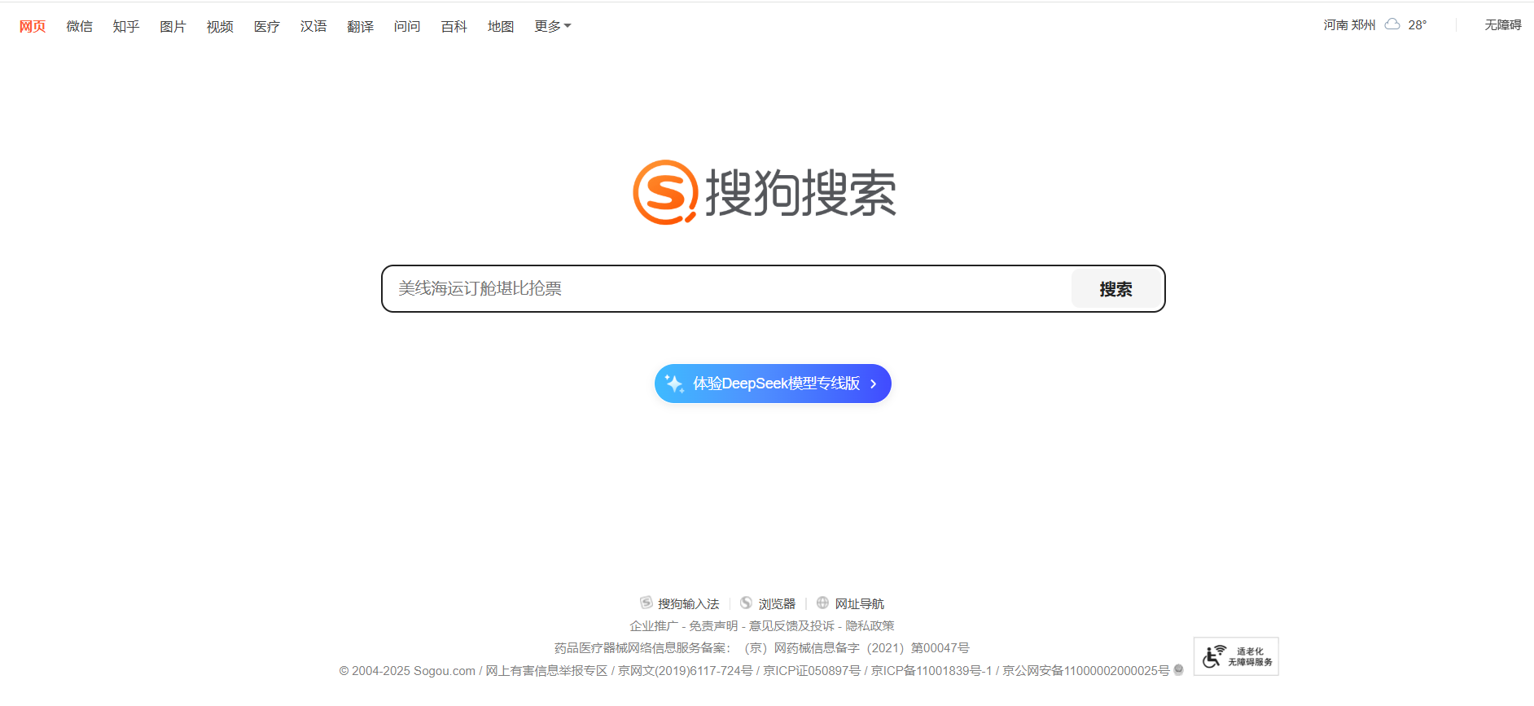Open the 搜狗输入法 link

688,603
